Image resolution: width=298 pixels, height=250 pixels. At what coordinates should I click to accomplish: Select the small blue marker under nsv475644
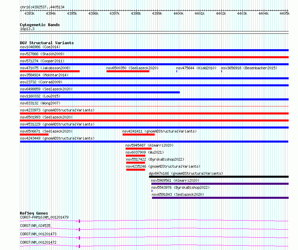point(177,71)
